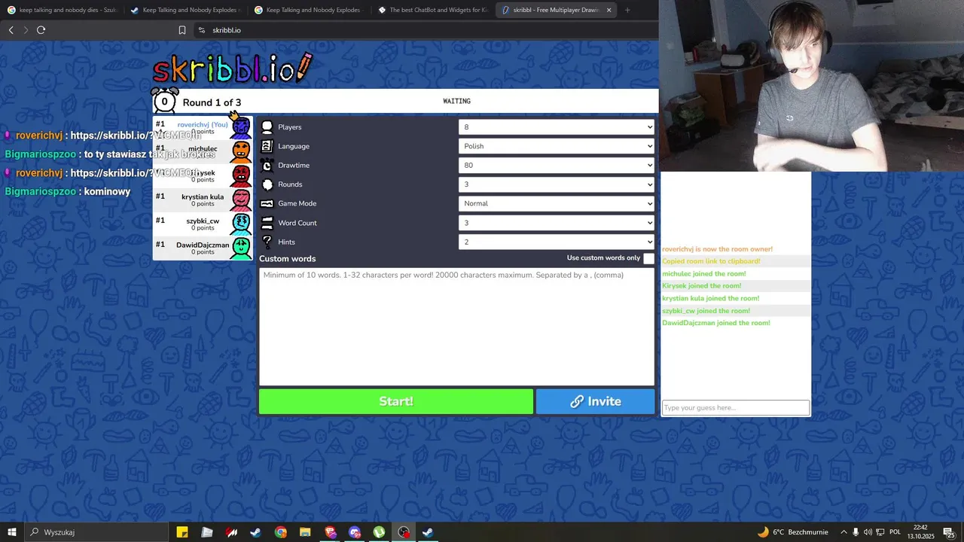Click the Players setting icon

click(x=267, y=127)
